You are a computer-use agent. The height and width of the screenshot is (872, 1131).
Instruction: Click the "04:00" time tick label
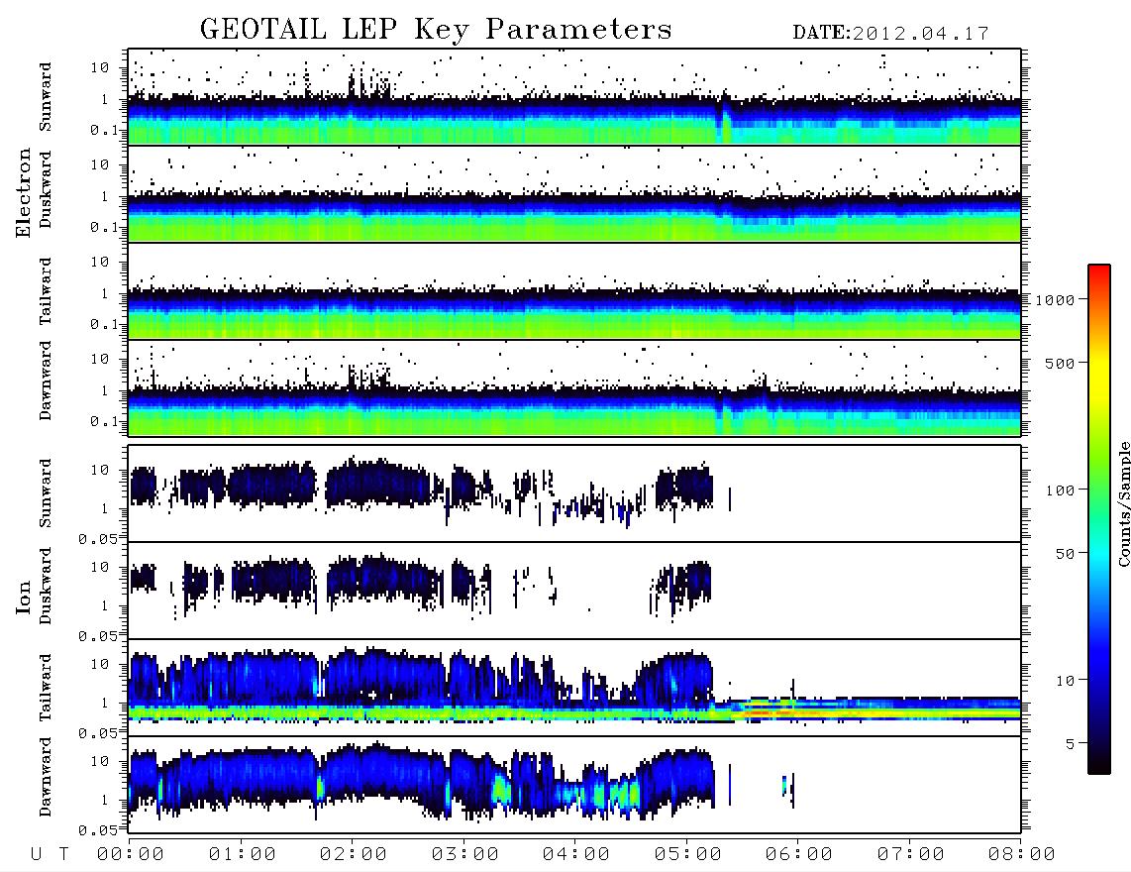(x=576, y=855)
